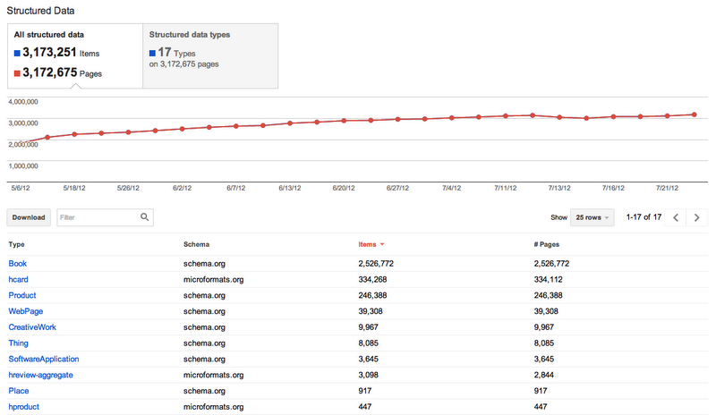The height and width of the screenshot is (415, 716).
Task: Open the Book type link
Action: pyautogui.click(x=18, y=264)
